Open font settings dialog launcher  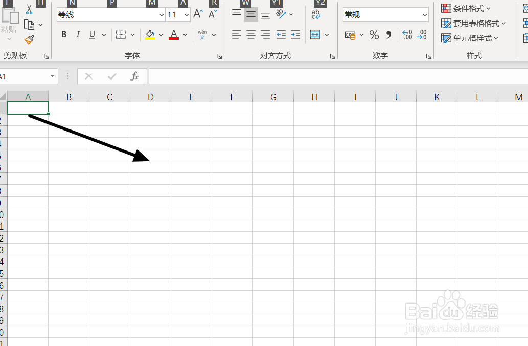(x=219, y=56)
